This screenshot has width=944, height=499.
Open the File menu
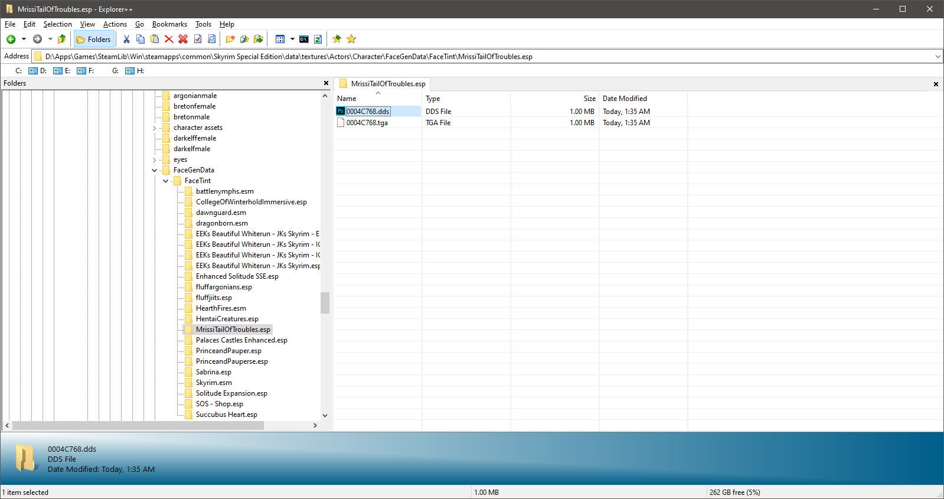click(10, 24)
